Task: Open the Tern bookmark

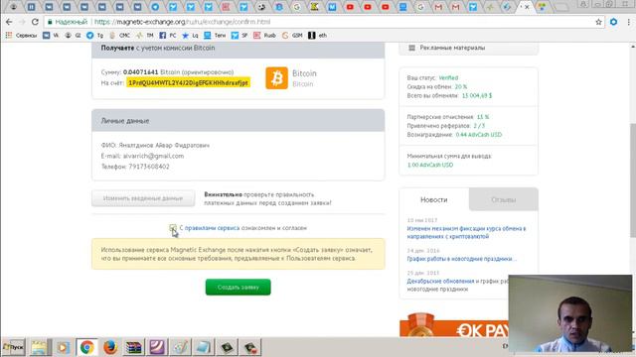Action: tap(215, 36)
